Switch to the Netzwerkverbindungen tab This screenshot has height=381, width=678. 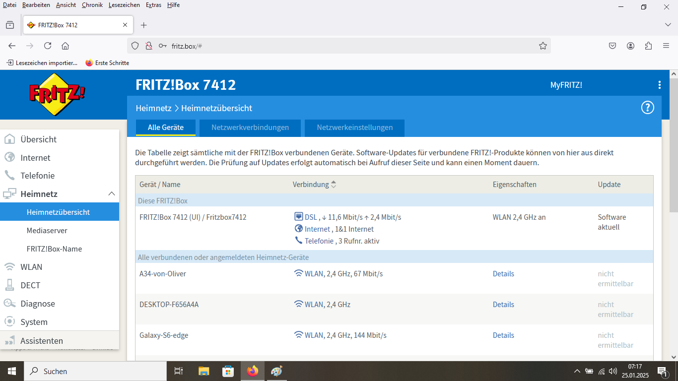(250, 127)
